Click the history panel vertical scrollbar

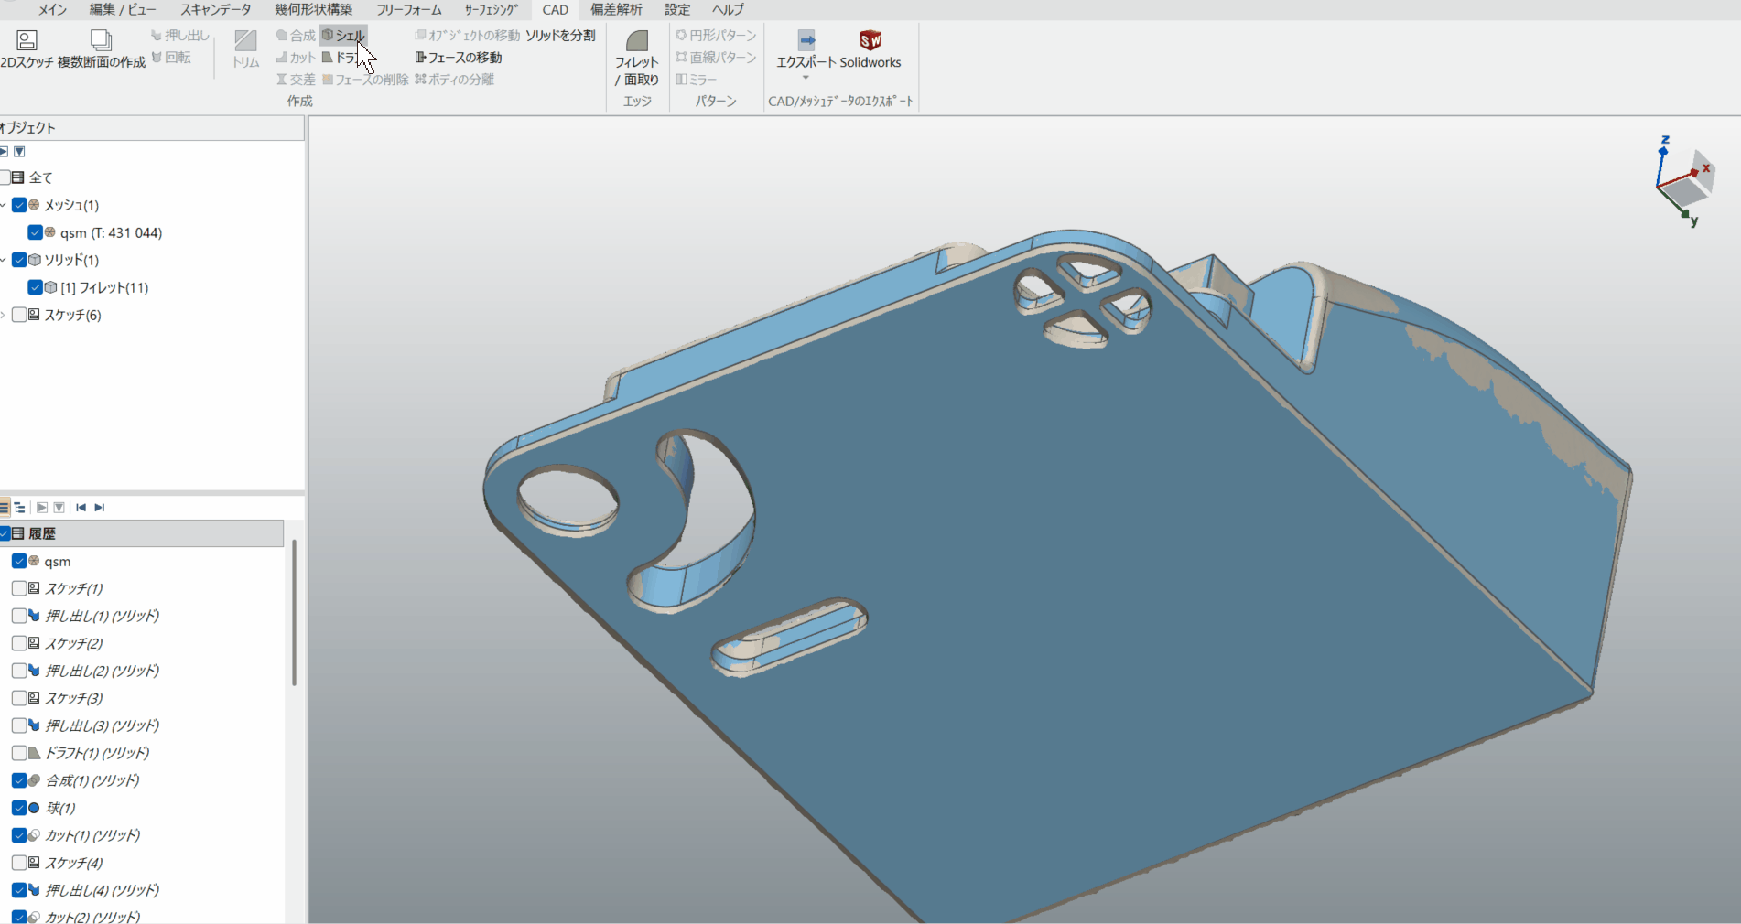(x=294, y=613)
